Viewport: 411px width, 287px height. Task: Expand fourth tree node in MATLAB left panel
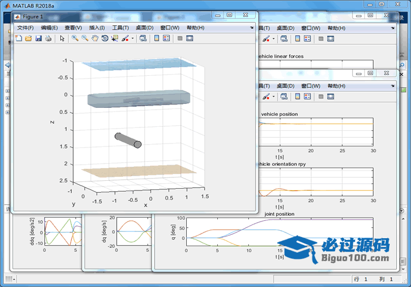(x=7, y=113)
